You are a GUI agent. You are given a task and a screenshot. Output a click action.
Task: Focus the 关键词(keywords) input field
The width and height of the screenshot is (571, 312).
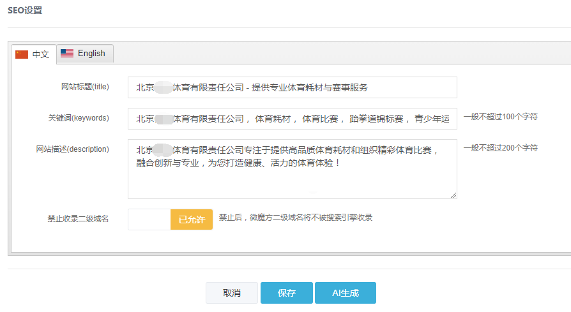(x=293, y=119)
